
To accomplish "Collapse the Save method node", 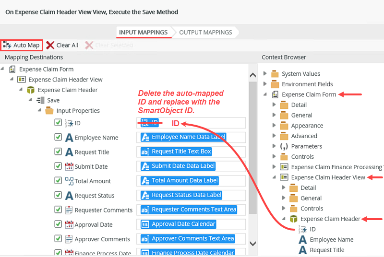I will (30, 100).
